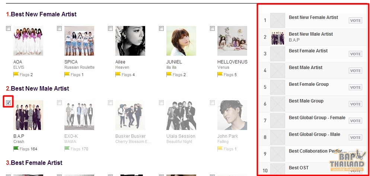The width and height of the screenshot is (370, 176).
Task: Click the yellow flag icon under AOA
Action: coord(16,75)
